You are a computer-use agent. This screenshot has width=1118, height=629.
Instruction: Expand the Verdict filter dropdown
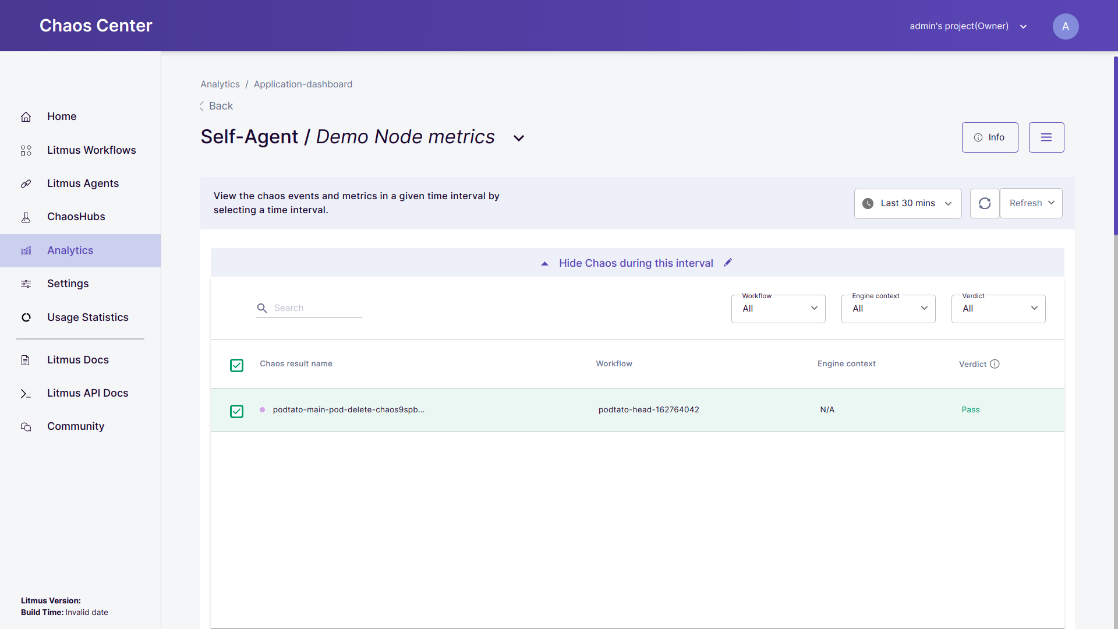coord(998,309)
